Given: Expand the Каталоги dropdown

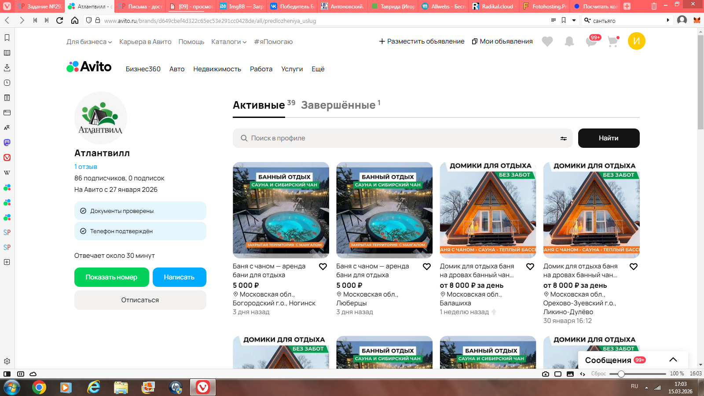Looking at the screenshot, I should tap(229, 42).
